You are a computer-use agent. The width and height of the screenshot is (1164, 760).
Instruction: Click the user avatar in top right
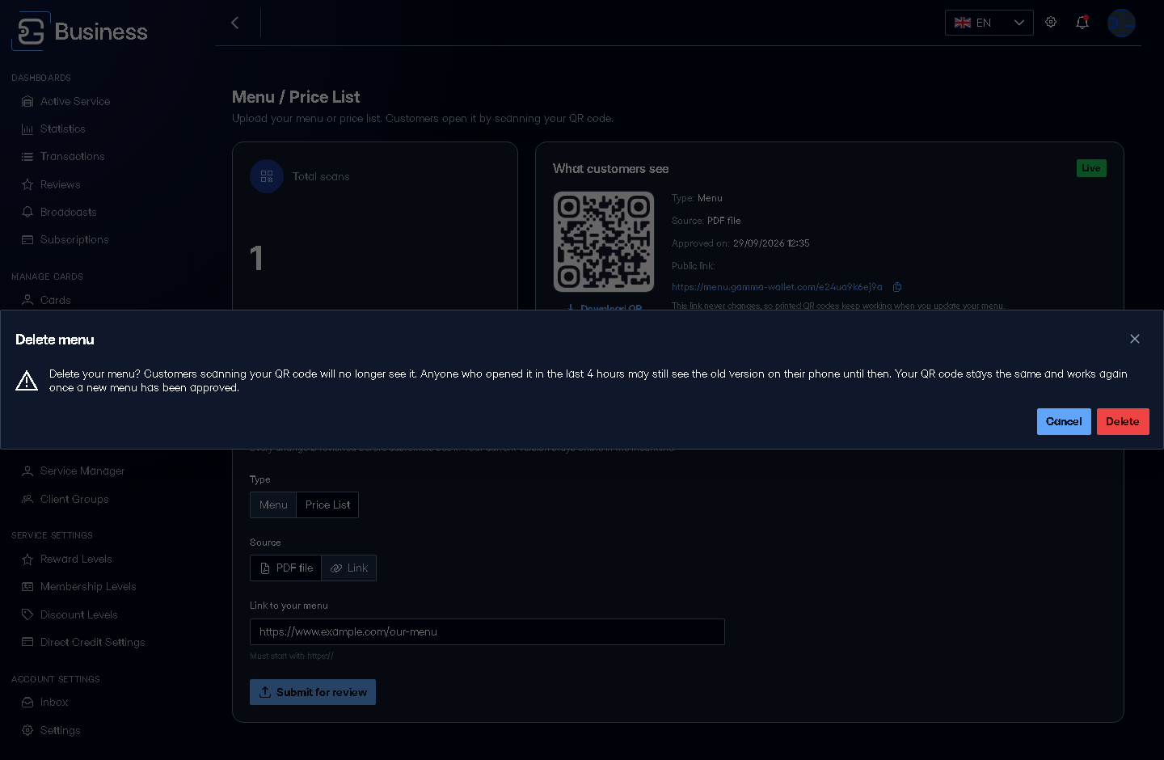pos(1121,23)
